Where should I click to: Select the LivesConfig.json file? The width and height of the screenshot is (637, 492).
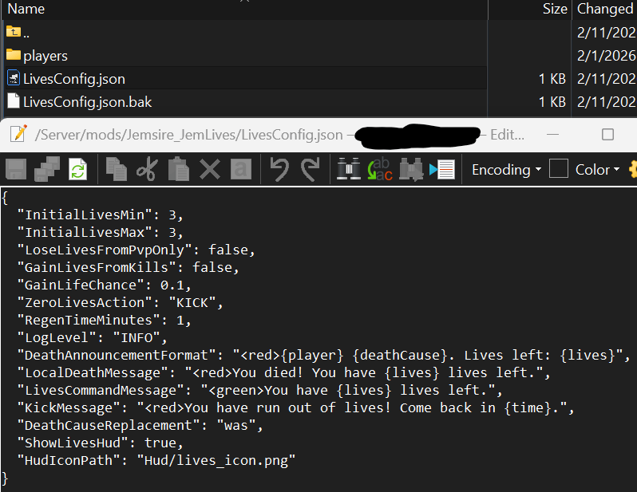click(x=244, y=78)
